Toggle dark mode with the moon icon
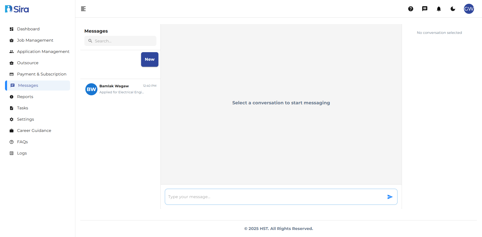The width and height of the screenshot is (482, 237). click(453, 9)
